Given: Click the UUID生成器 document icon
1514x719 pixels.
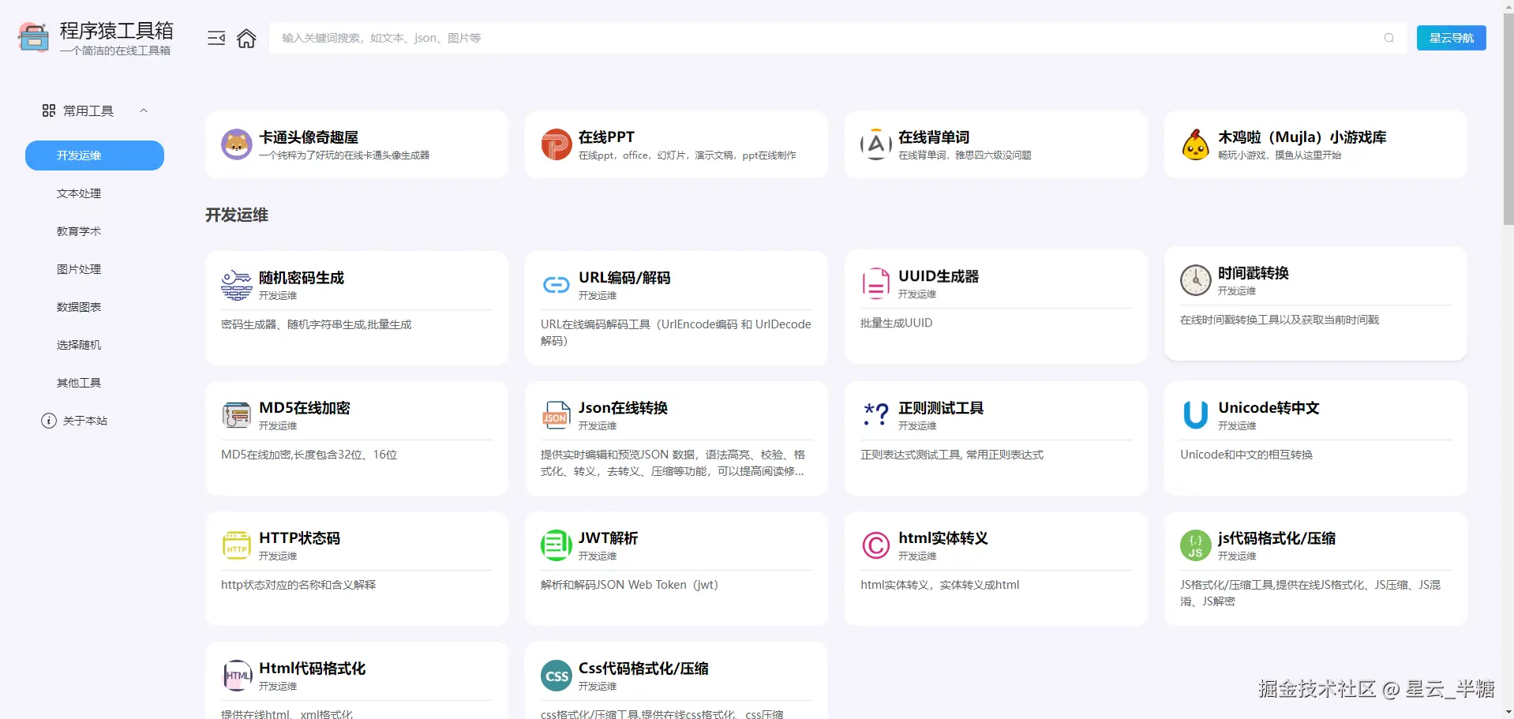Looking at the screenshot, I should [x=876, y=283].
